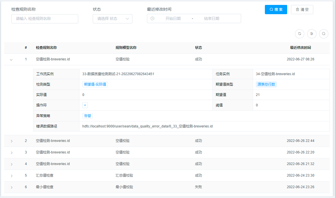This screenshot has height=198, width=335.
Task: Open the 状态 status dropdown
Action: click(x=112, y=18)
